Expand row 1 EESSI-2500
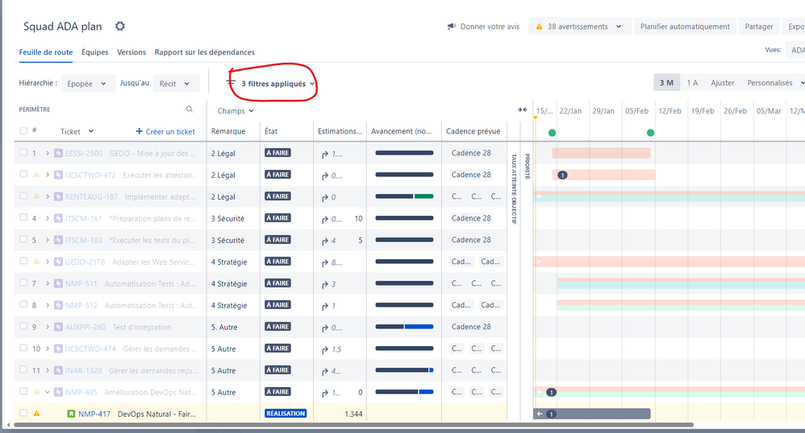Viewport: 805px width, 433px height. coord(48,153)
